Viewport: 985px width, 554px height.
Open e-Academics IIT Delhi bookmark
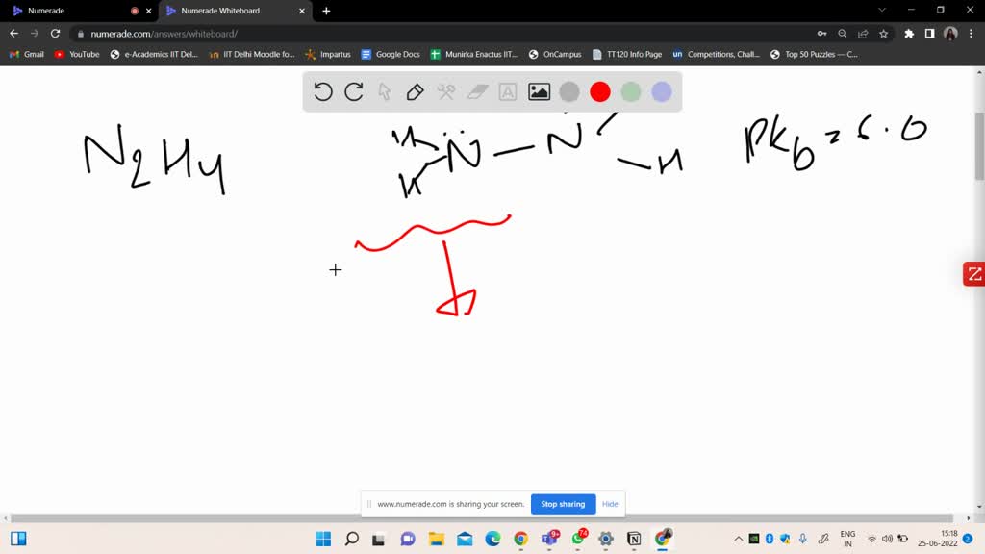(154, 54)
